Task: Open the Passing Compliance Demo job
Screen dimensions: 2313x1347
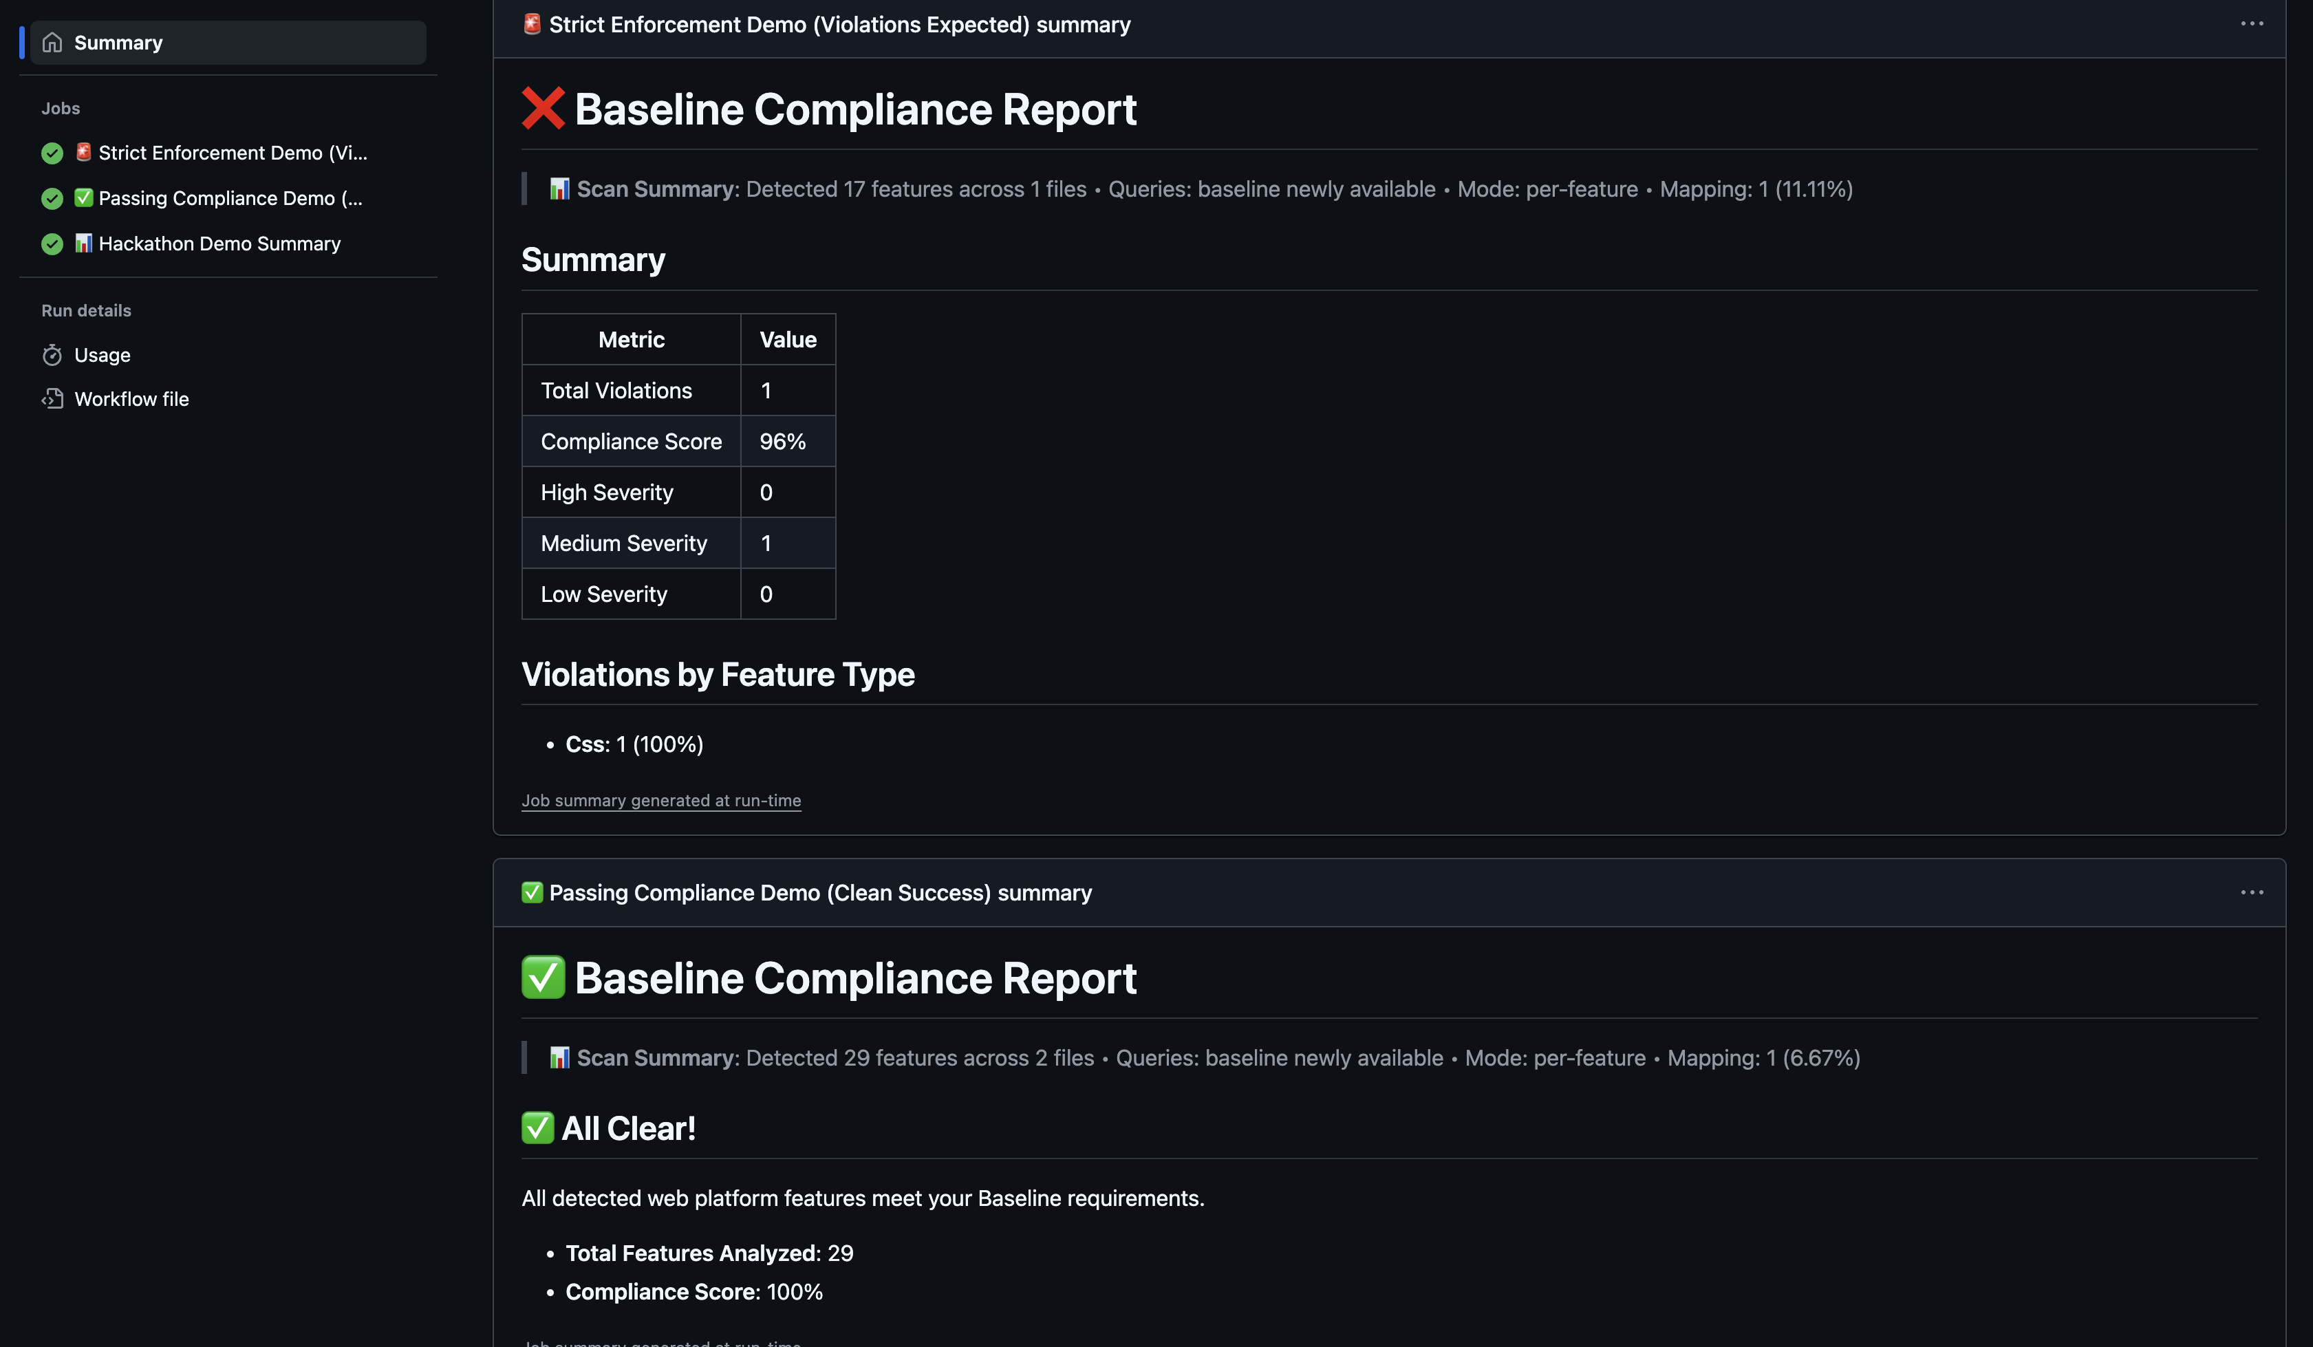Action: tap(230, 198)
